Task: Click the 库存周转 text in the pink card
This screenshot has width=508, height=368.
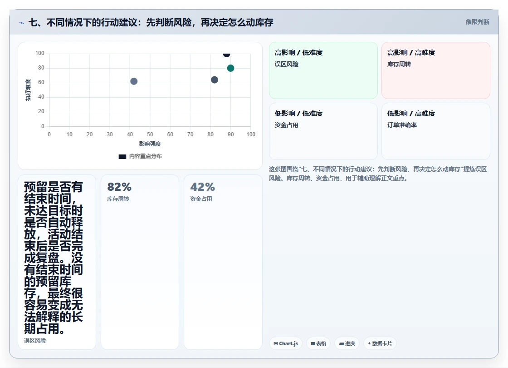Action: [399, 64]
